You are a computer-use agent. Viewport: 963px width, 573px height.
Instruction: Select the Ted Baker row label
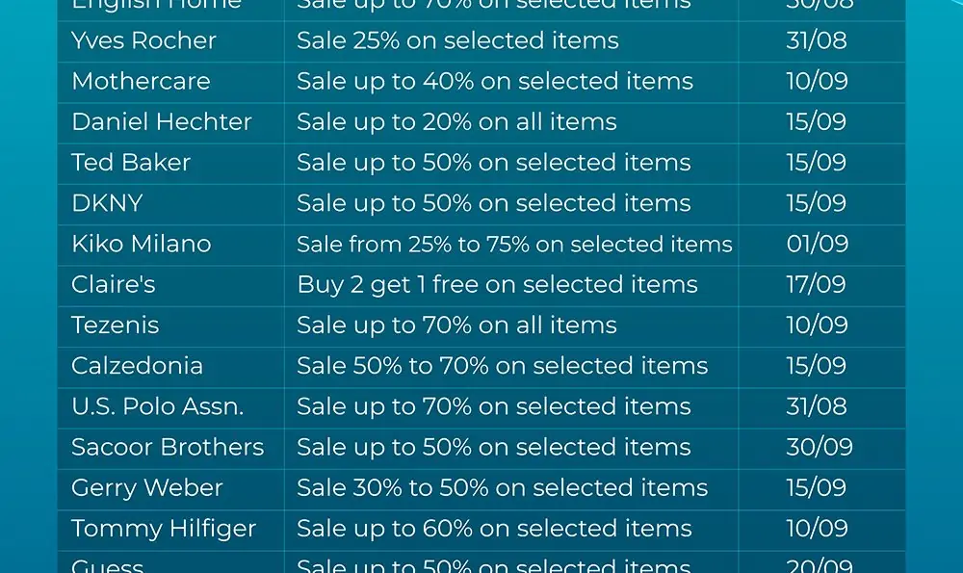[x=131, y=163]
